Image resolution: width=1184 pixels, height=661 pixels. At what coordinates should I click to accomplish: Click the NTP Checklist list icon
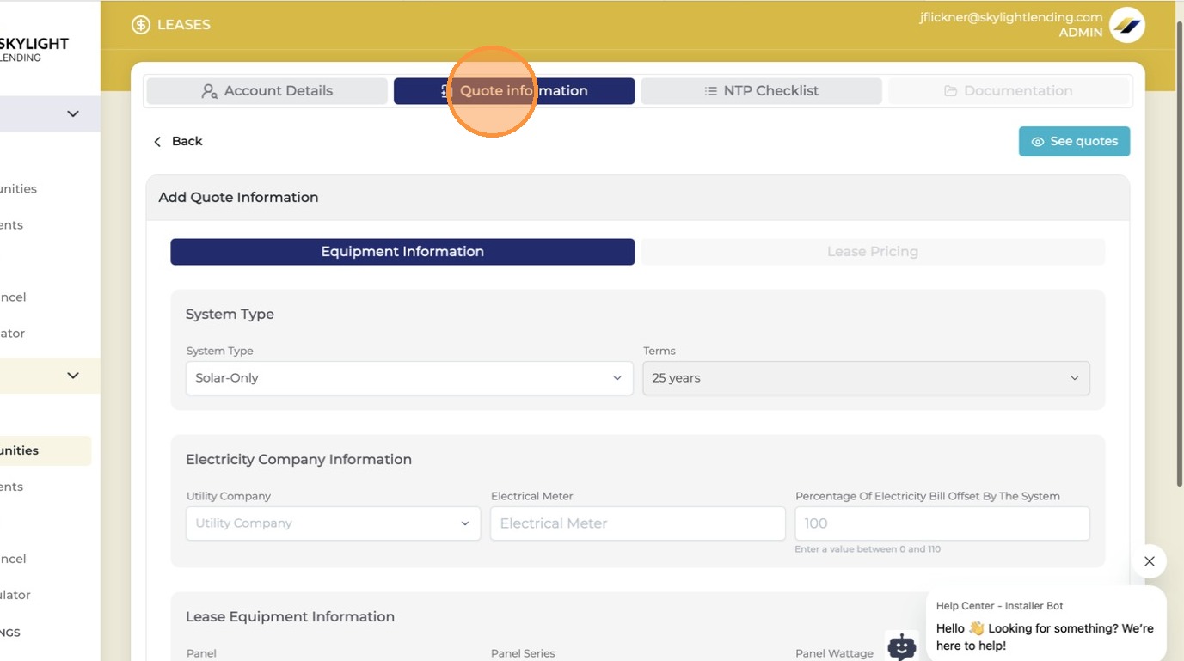(711, 91)
